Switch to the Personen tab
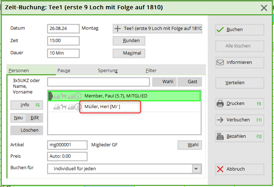The height and width of the screenshot is (187, 274). pos(31,70)
